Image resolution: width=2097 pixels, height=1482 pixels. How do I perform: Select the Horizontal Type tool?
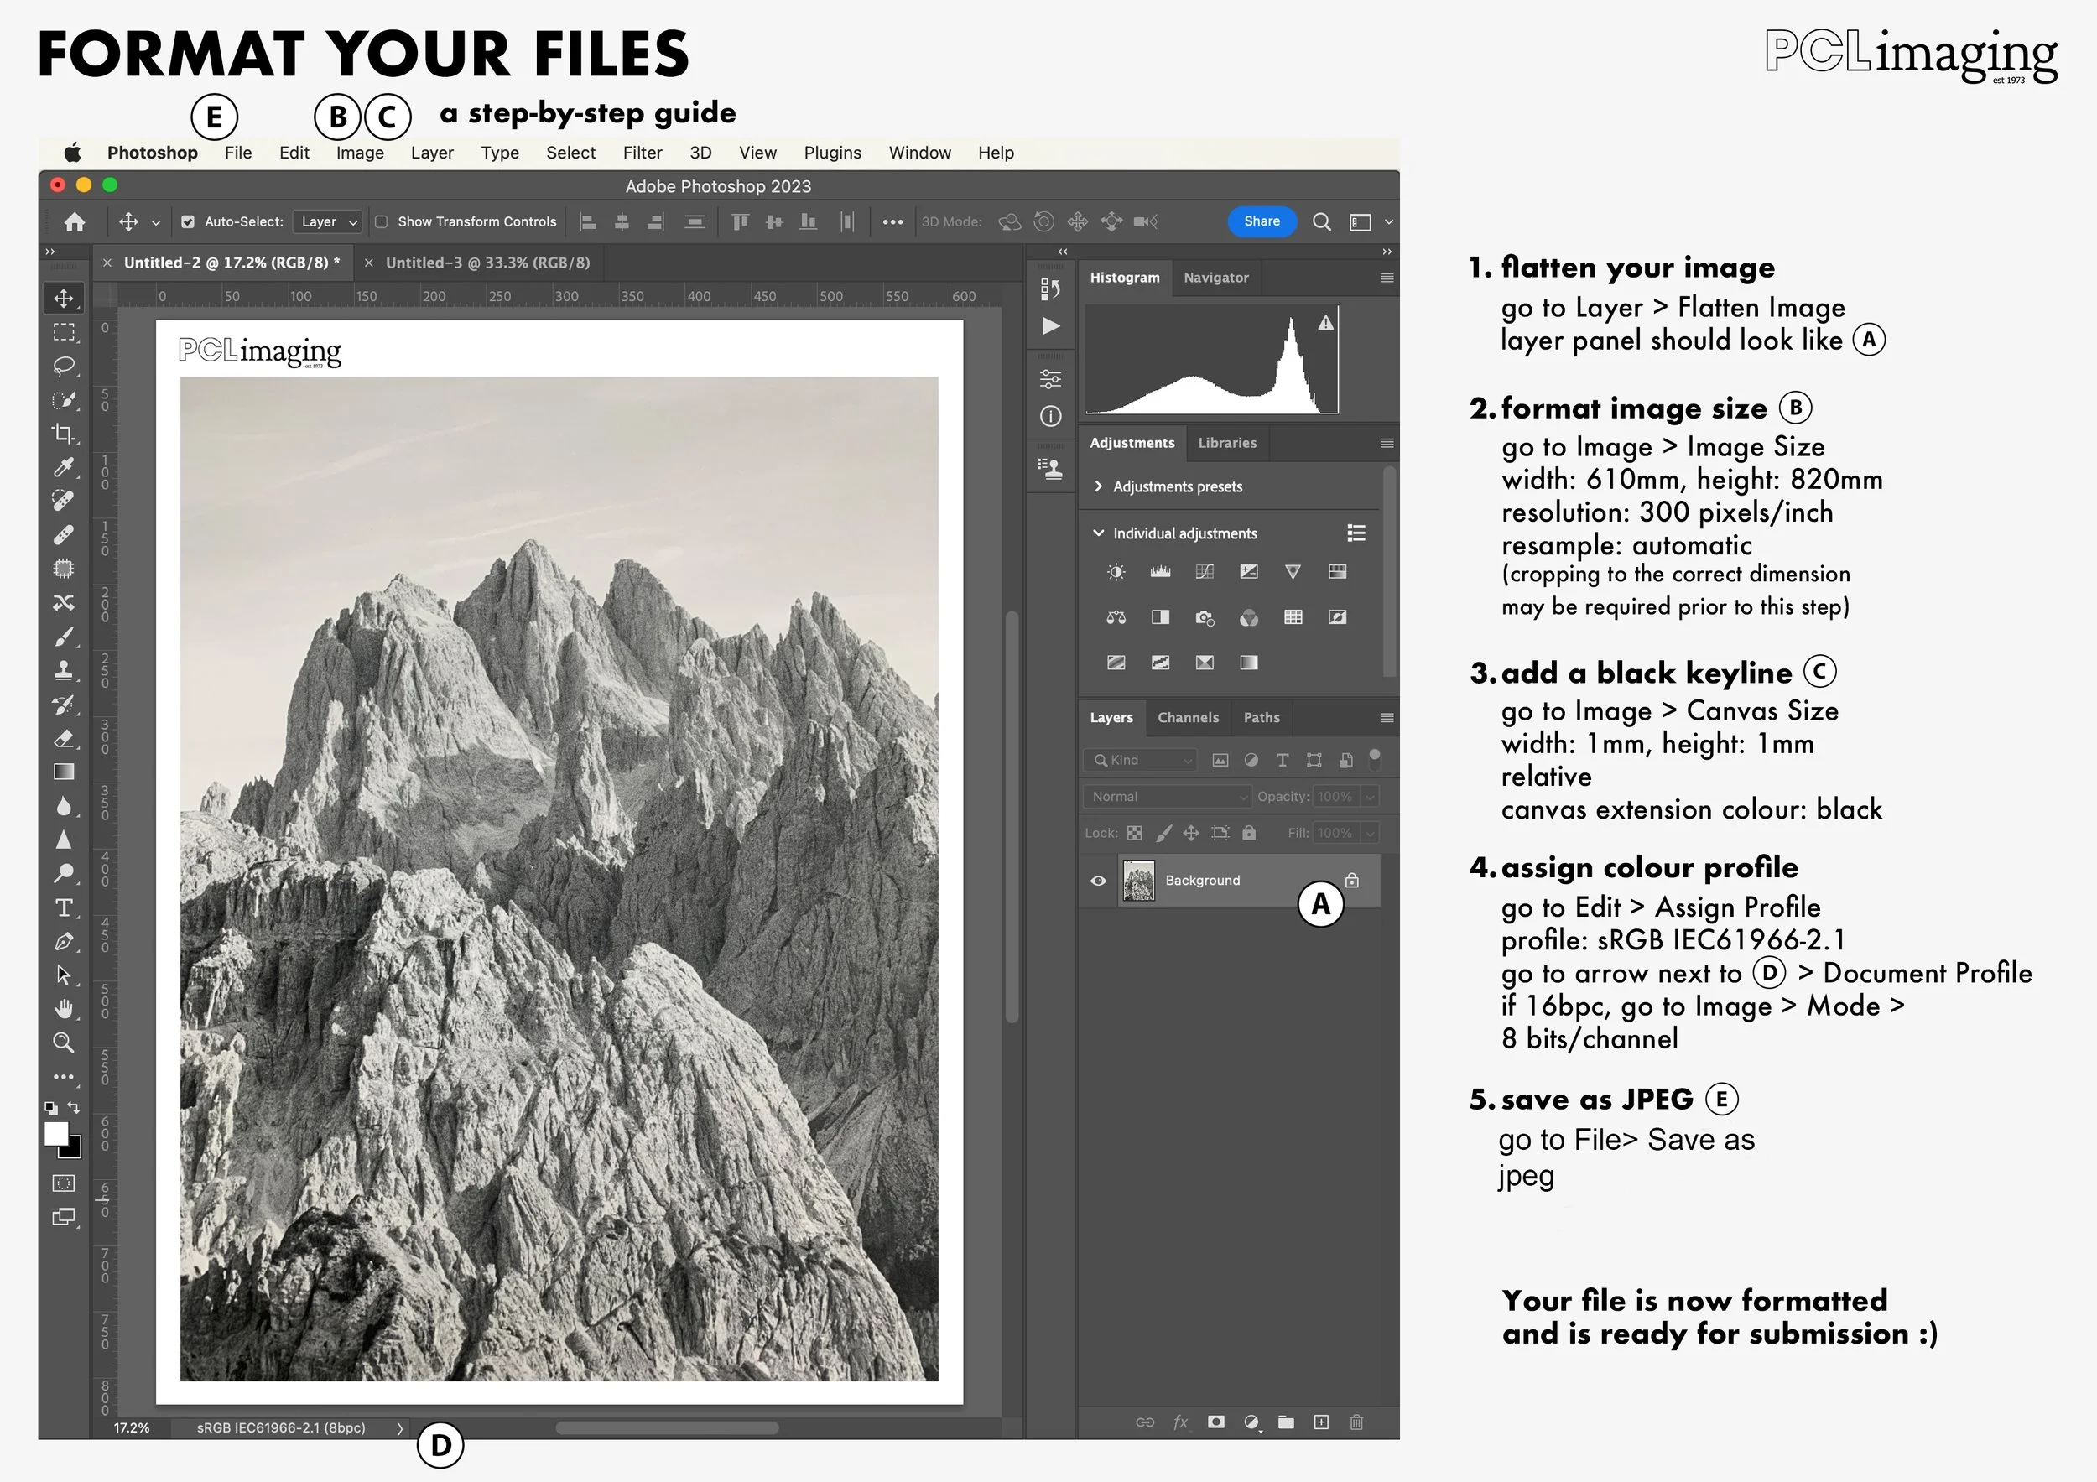coord(63,907)
